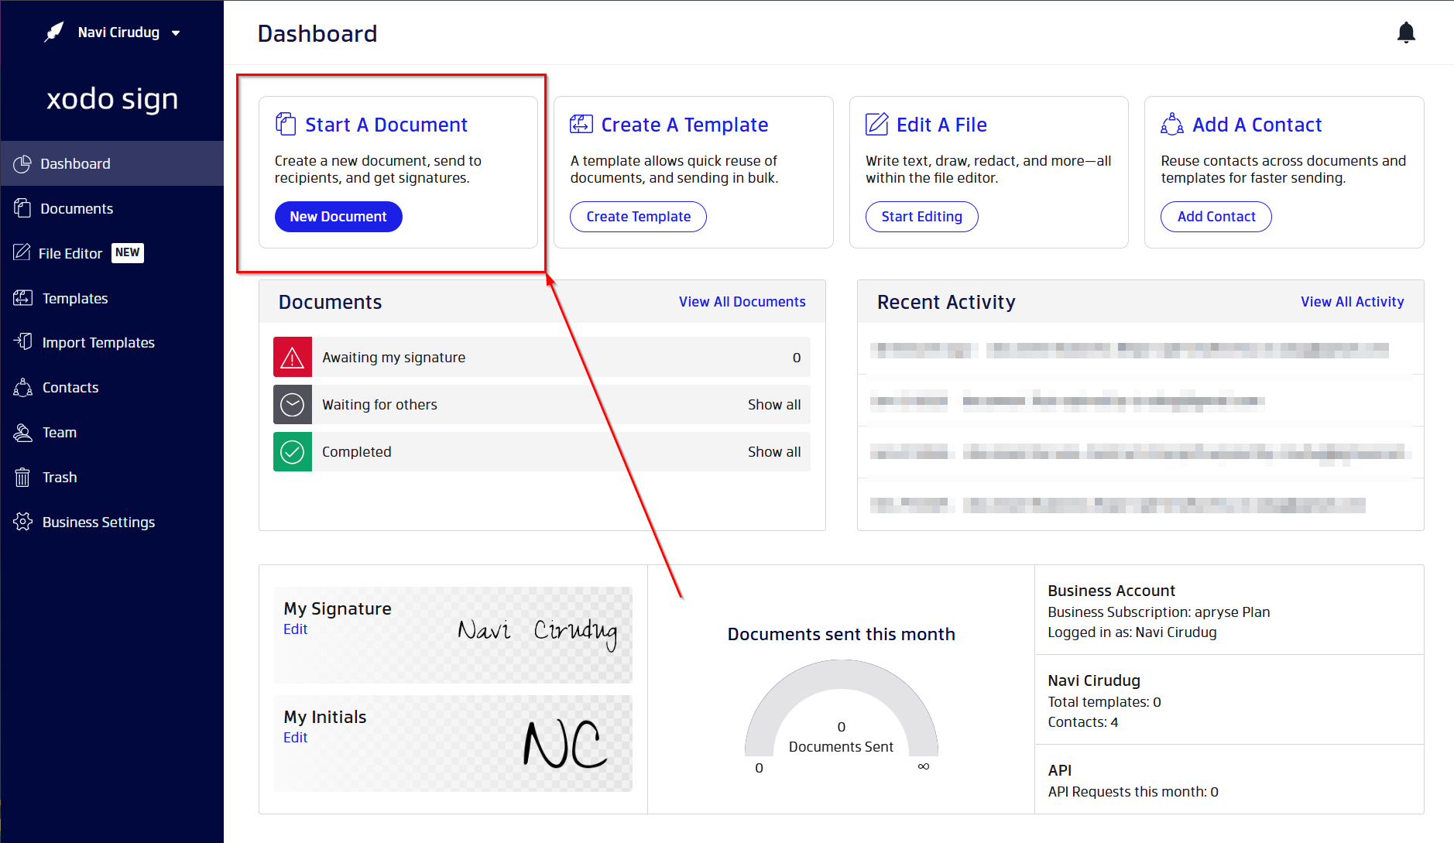Click the Import Templates icon
The width and height of the screenshot is (1454, 843).
click(x=22, y=341)
